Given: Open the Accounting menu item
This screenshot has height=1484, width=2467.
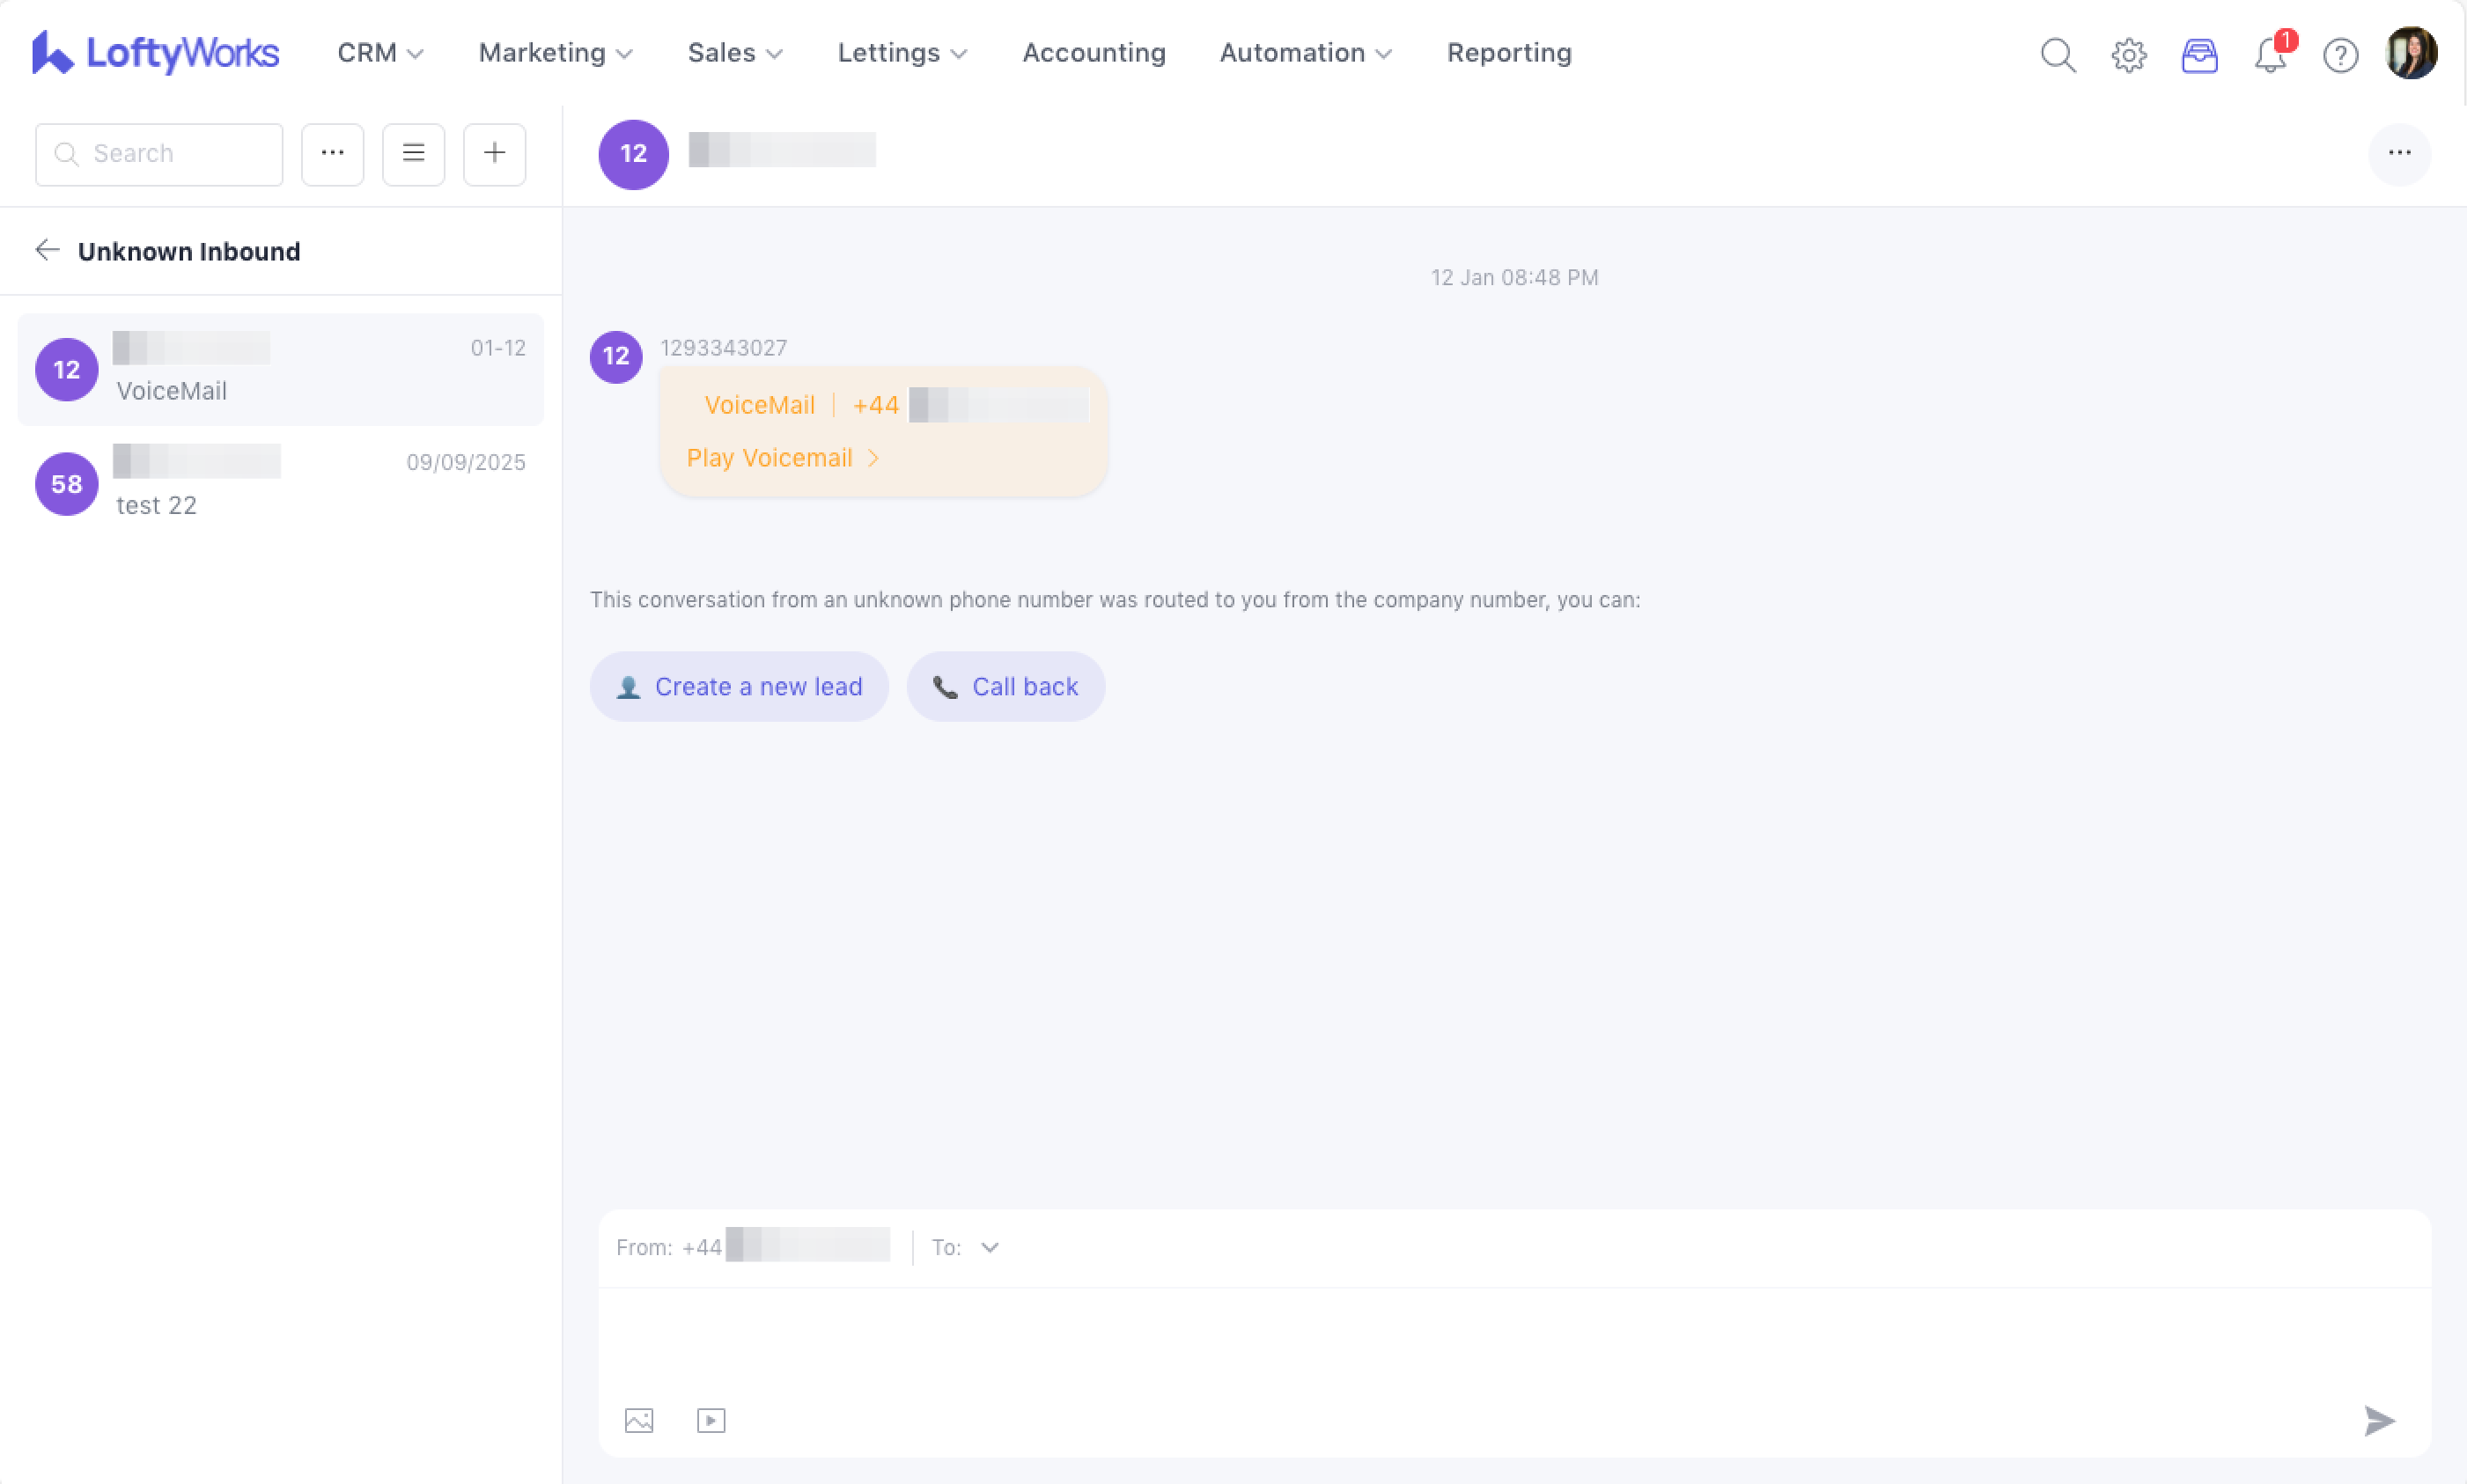Looking at the screenshot, I should point(1093,53).
